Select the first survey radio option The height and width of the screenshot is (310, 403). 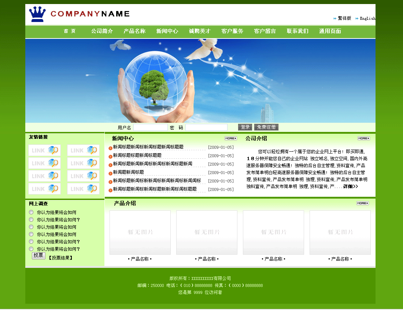click(31, 212)
